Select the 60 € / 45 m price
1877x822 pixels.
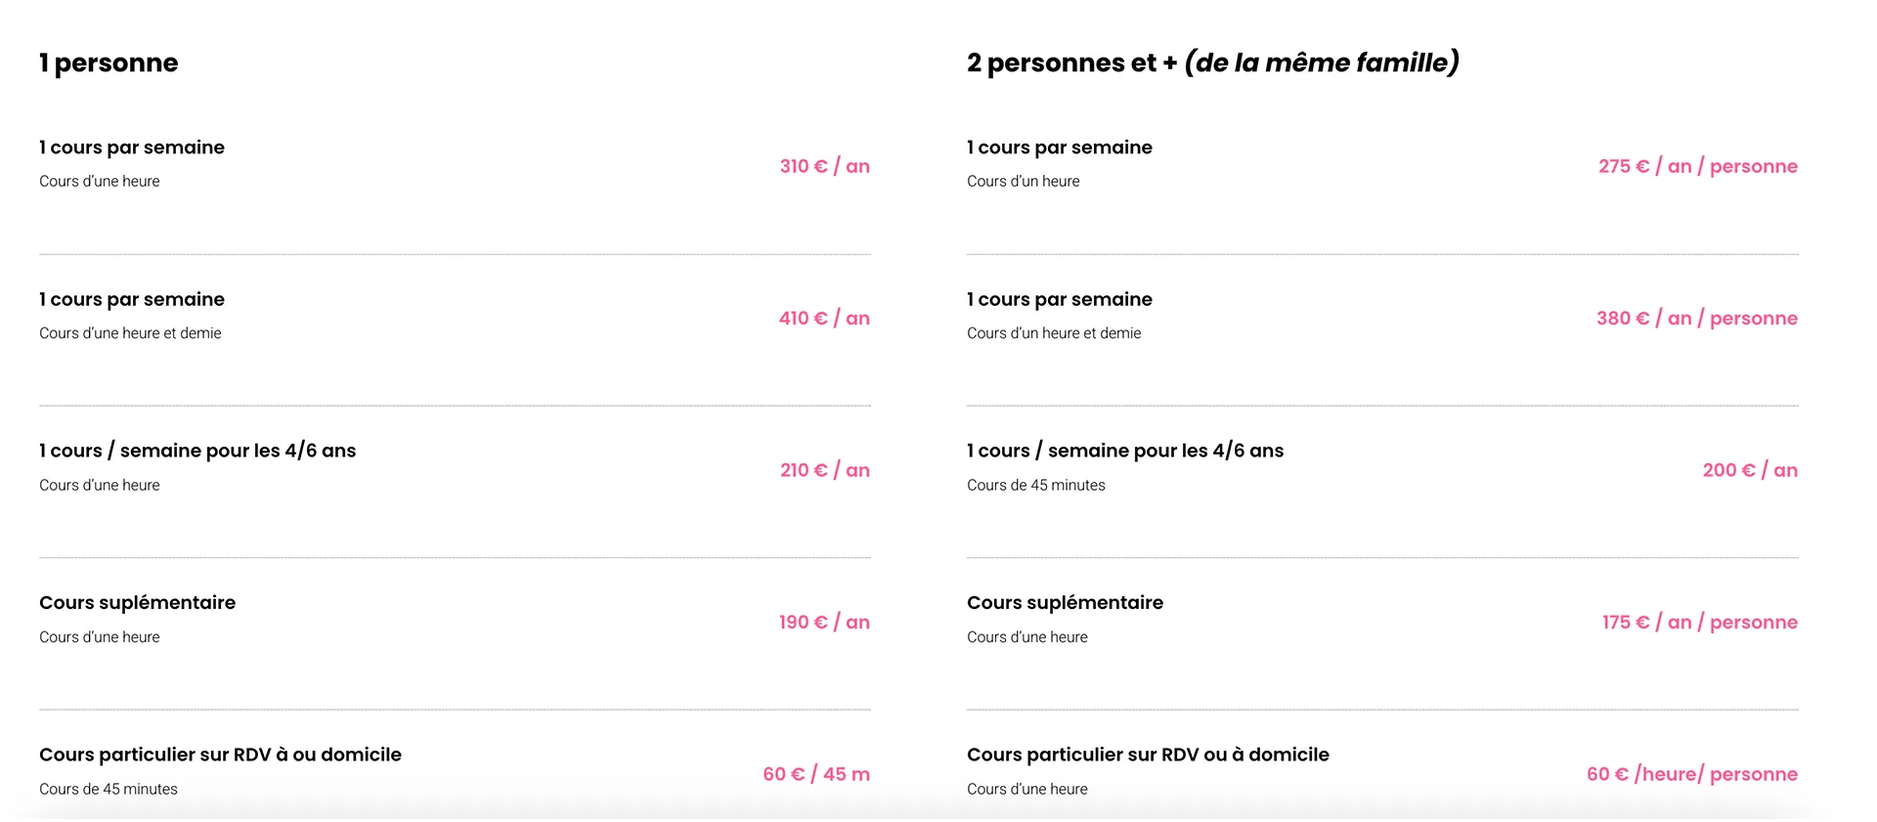click(x=816, y=774)
